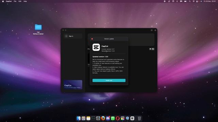
Task: Open the dark terminal-like app in Dock
Action: pyautogui.click(x=93, y=118)
